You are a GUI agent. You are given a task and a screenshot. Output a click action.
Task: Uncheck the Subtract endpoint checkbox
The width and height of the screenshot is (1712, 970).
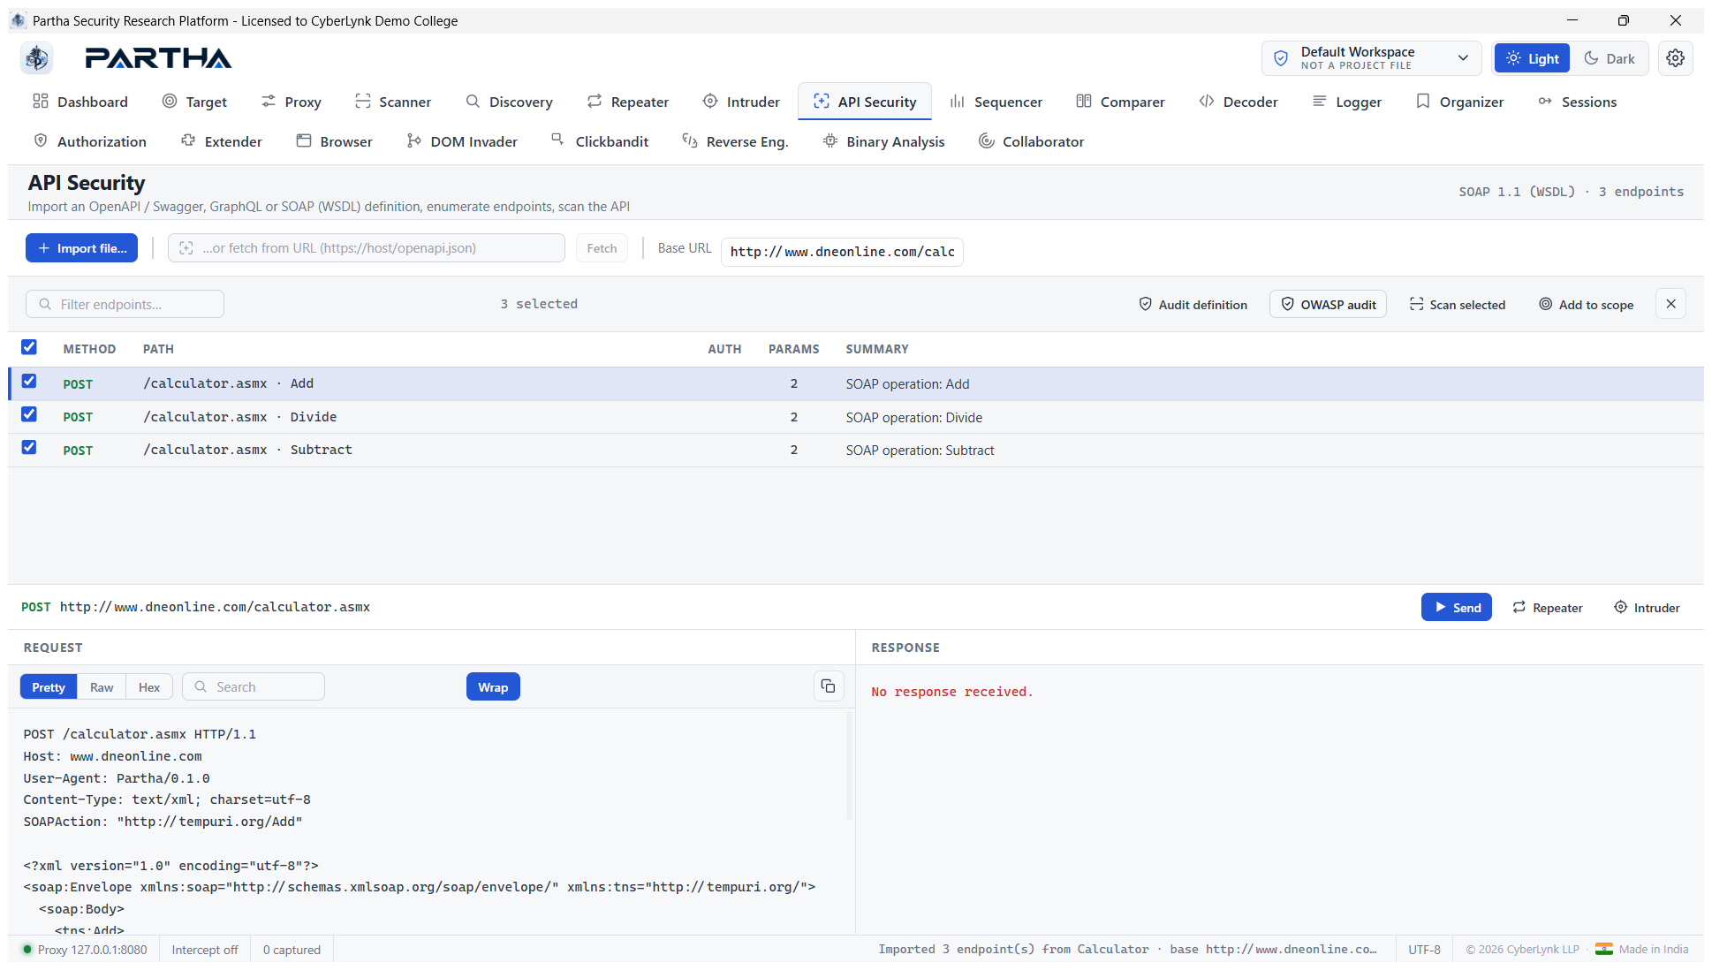(x=29, y=447)
